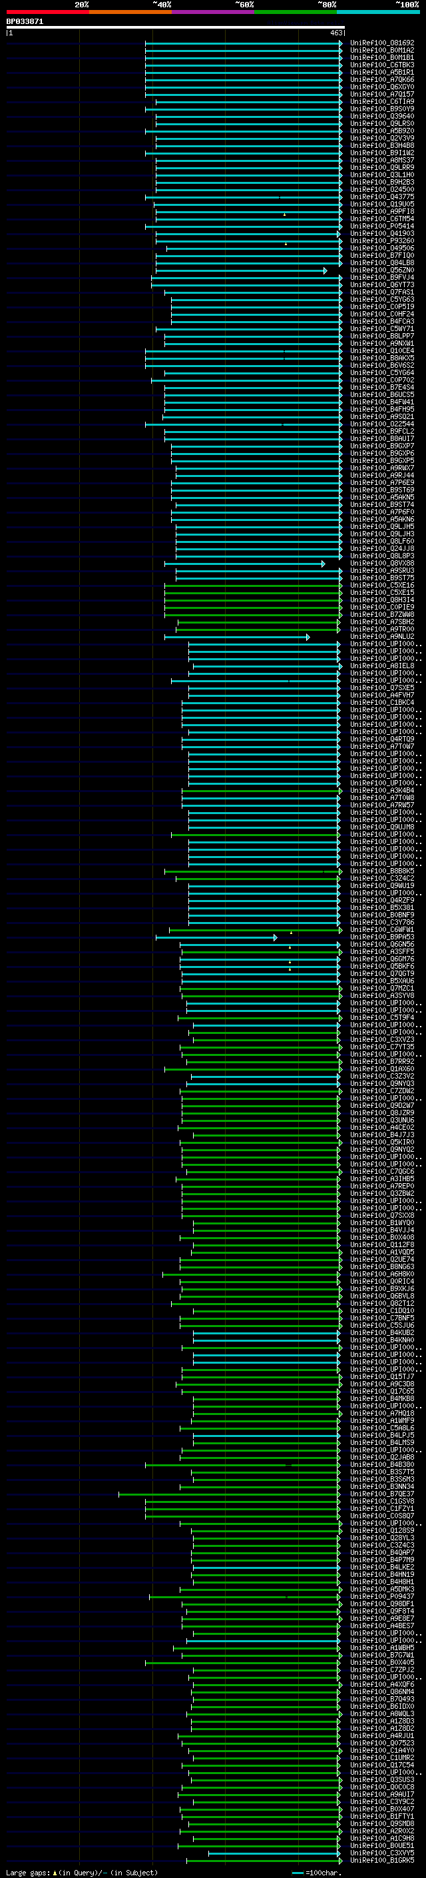Select label UniRef100_P93260
The image size is (426, 1878).
382,241
